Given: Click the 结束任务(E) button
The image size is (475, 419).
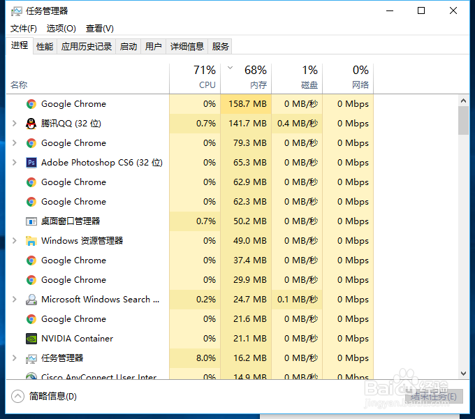Looking at the screenshot, I should (x=434, y=396).
